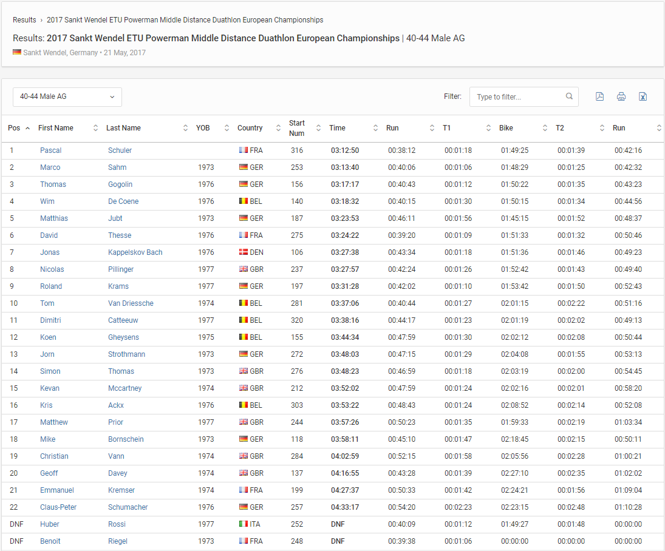This screenshot has height=551, width=665.
Task: Sort by T2 column header
Action: (x=580, y=128)
